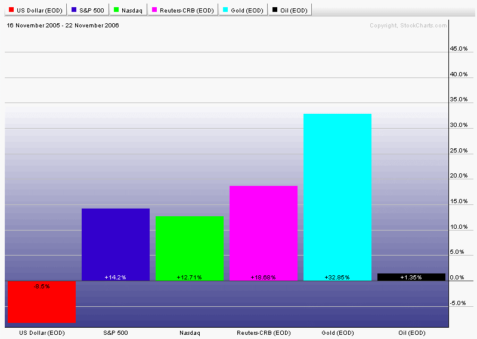Select the Reuters-CRB (EOD) legend tab
The height and width of the screenshot is (339, 477).
point(183,10)
